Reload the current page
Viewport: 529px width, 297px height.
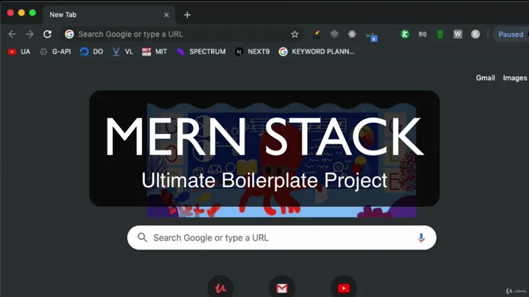[48, 34]
